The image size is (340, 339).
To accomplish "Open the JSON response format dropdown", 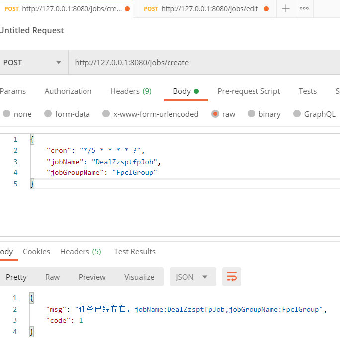I will click(193, 277).
